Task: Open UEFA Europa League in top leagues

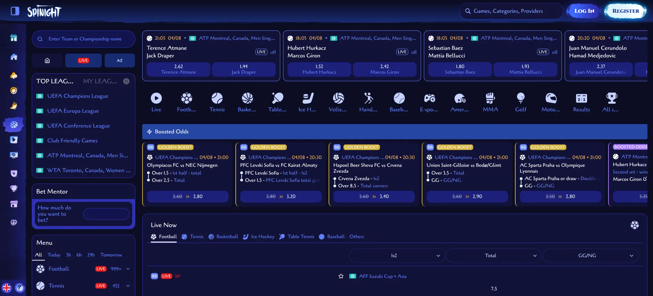Action: pos(73,111)
